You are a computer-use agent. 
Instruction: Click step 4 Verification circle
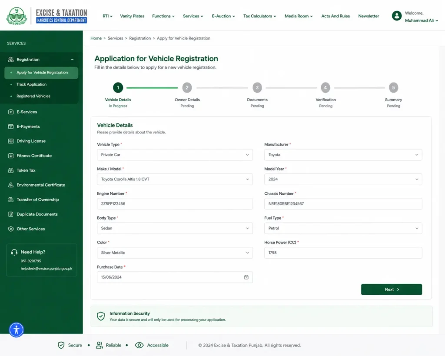[x=325, y=88]
